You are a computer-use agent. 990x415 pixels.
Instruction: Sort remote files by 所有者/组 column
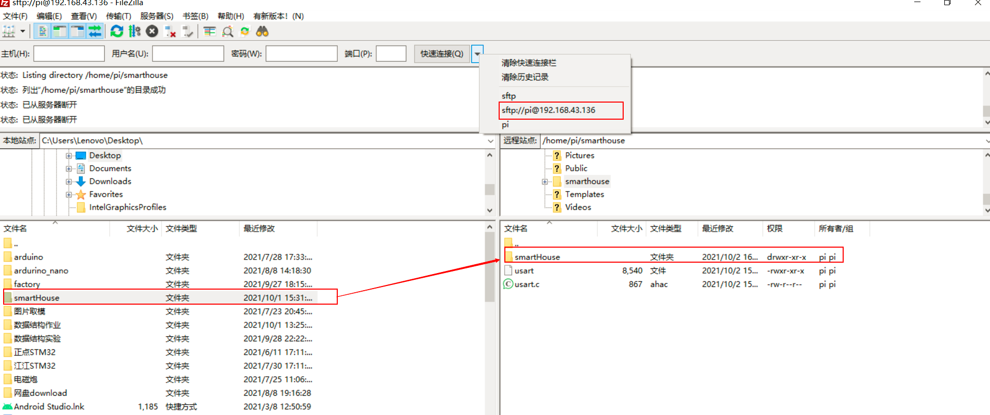(x=842, y=228)
